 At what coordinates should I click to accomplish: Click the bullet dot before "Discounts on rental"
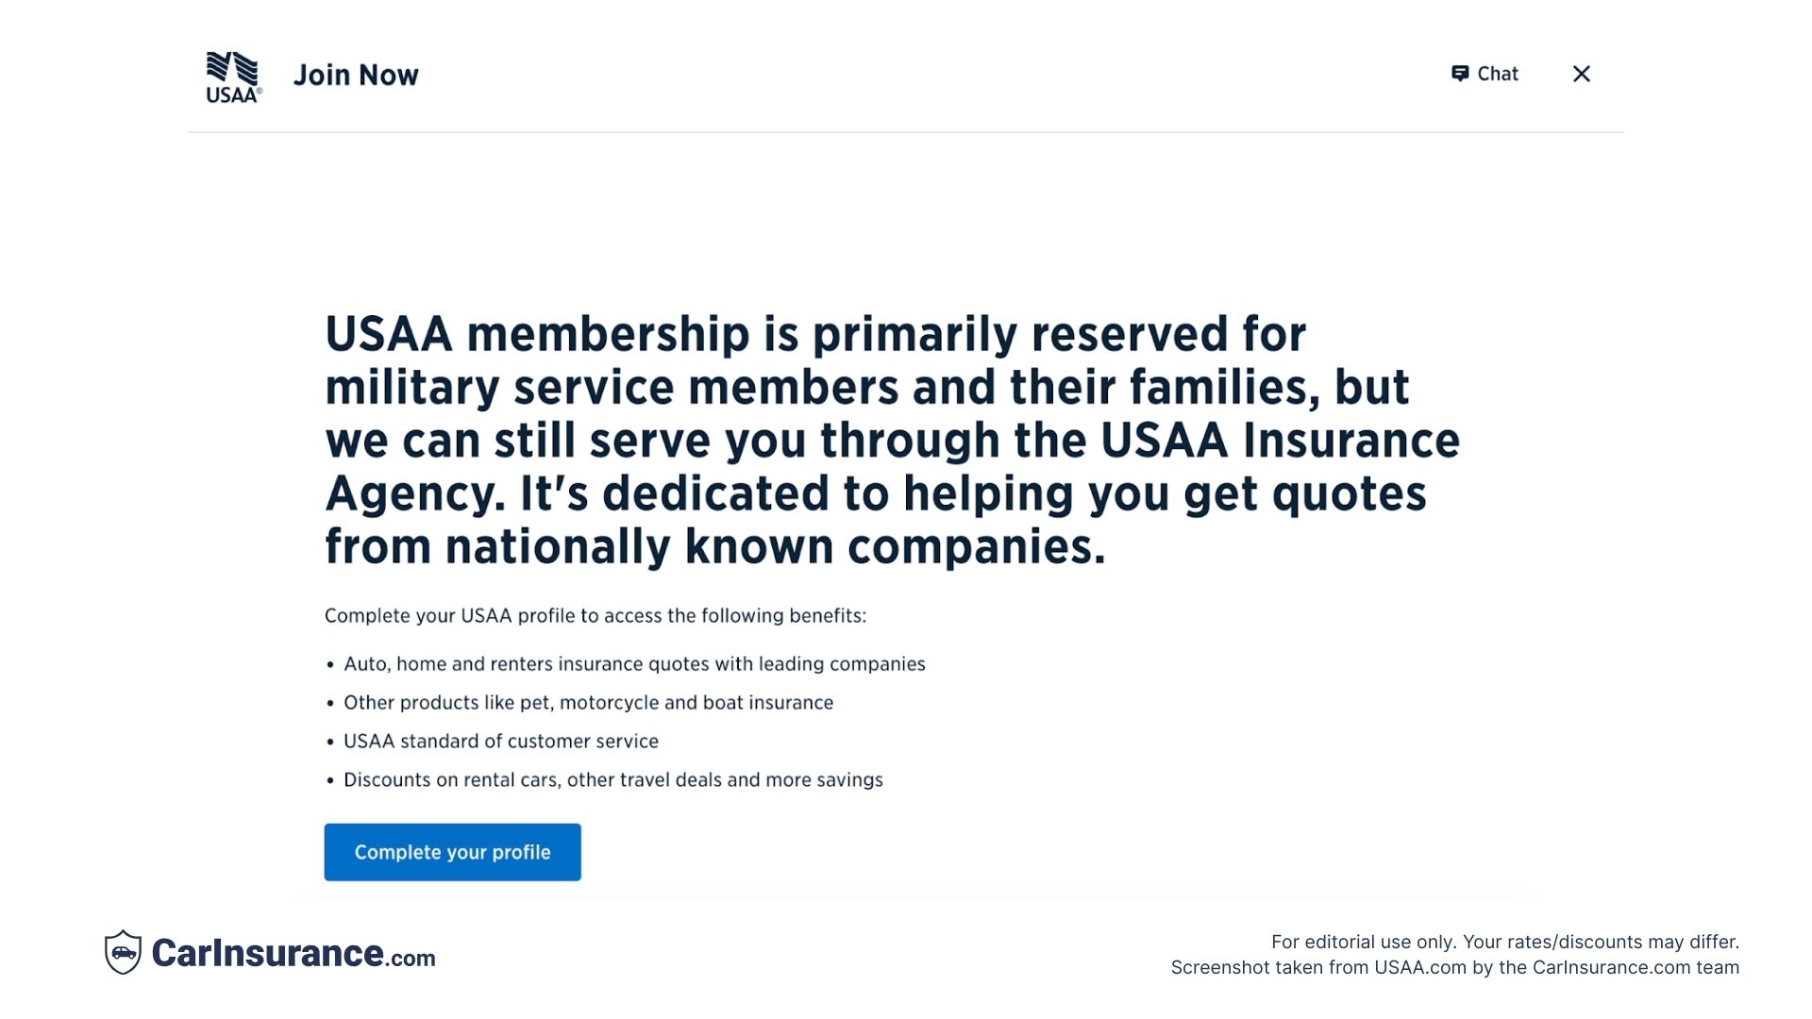[330, 781]
